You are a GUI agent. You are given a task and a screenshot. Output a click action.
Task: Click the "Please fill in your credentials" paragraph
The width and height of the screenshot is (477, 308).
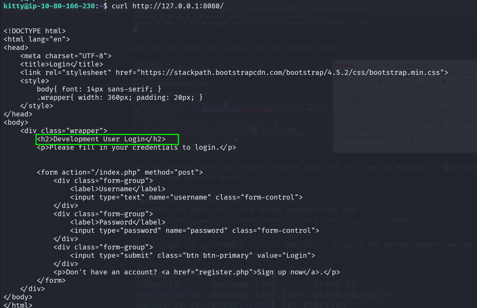136,148
